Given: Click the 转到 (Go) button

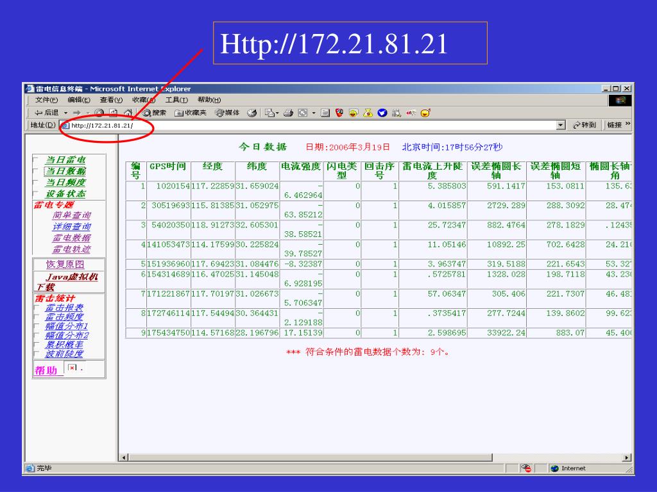Looking at the screenshot, I should point(584,125).
